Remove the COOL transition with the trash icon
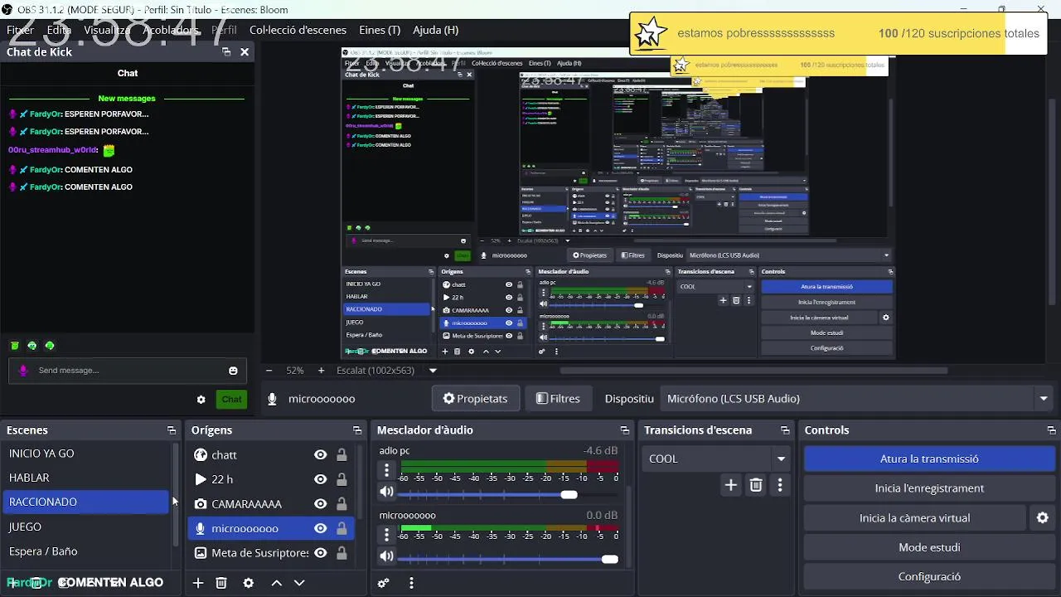Screen dimensions: 1061x597 click(x=756, y=485)
